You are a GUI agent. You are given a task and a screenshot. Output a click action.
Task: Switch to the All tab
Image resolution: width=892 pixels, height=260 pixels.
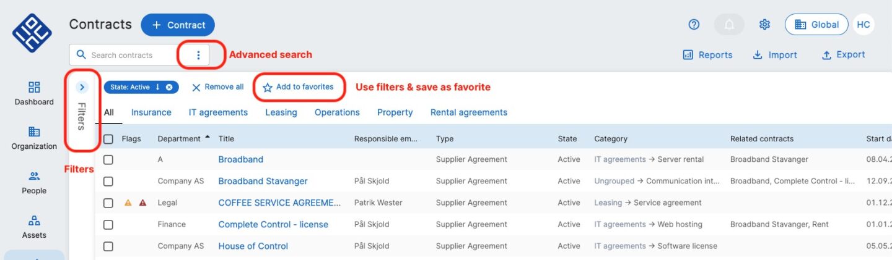click(x=109, y=112)
